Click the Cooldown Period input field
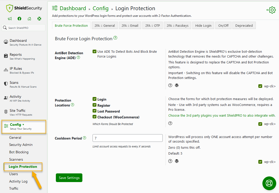This screenshot has width=279, height=193. coord(128,138)
